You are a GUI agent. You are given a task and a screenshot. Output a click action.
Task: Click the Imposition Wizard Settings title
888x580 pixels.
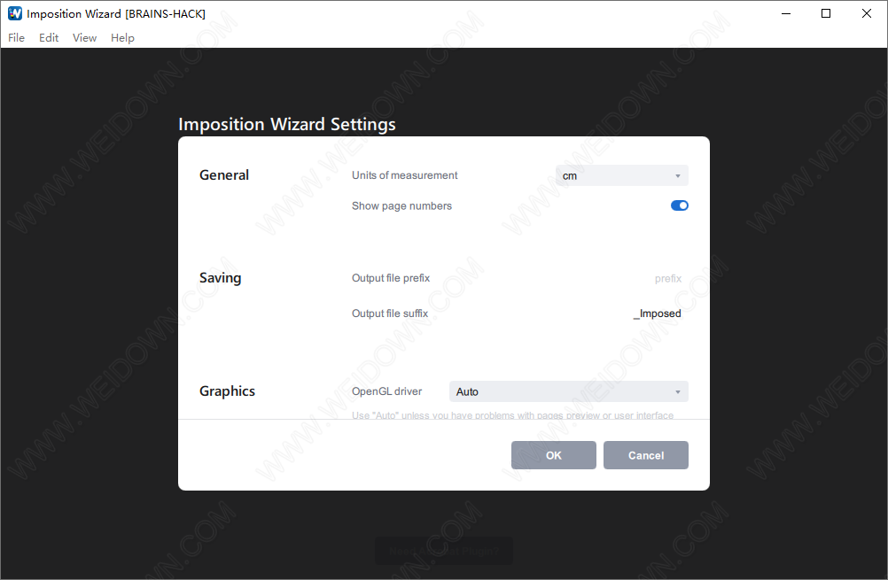tap(286, 124)
